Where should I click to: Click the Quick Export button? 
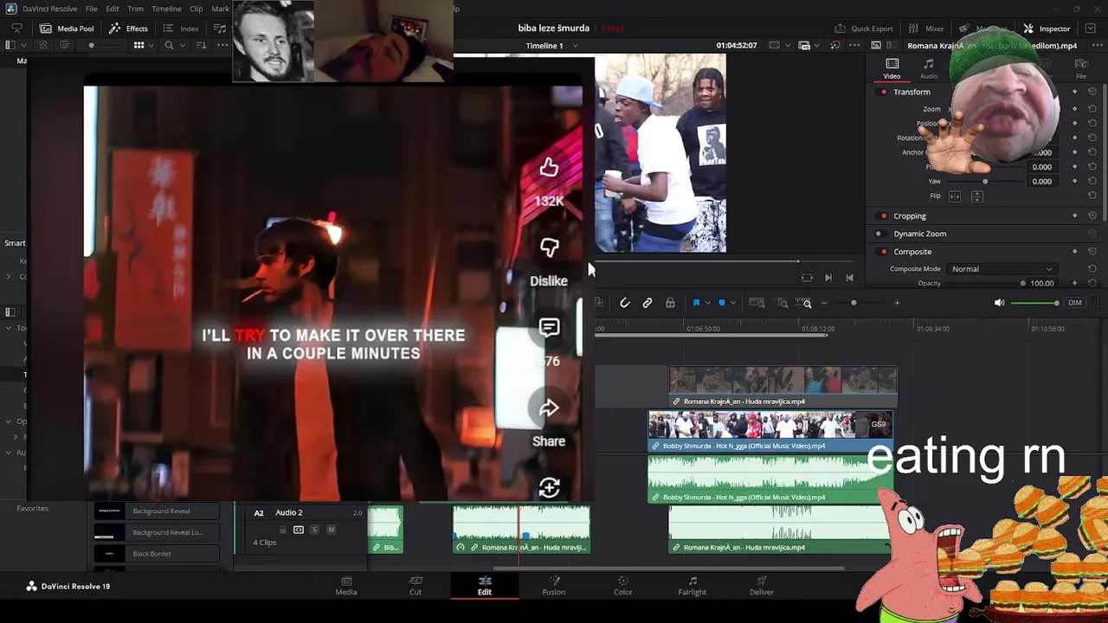coord(863,29)
